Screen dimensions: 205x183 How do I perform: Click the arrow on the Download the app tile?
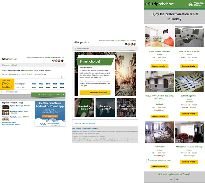90,108
